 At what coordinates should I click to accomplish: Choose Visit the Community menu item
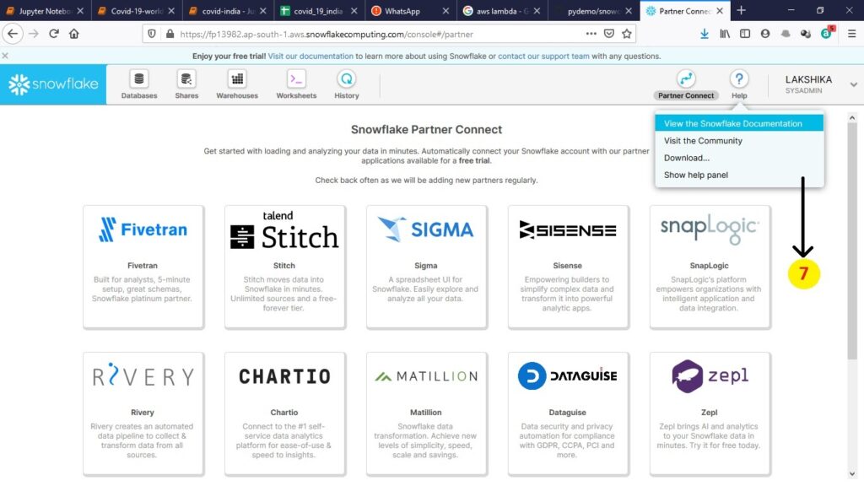click(703, 141)
